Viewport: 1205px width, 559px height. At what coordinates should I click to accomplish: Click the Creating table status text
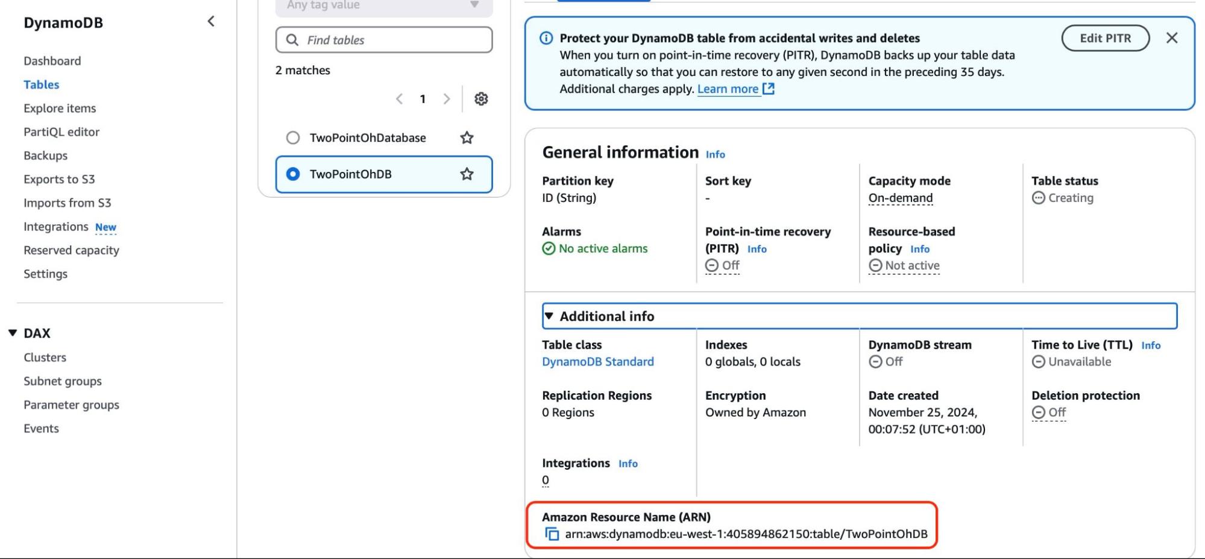pos(1071,198)
